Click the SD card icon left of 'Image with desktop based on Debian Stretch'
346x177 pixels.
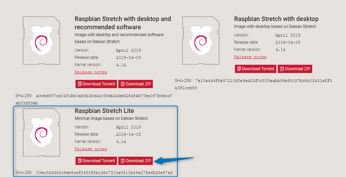pyautogui.click(x=200, y=41)
